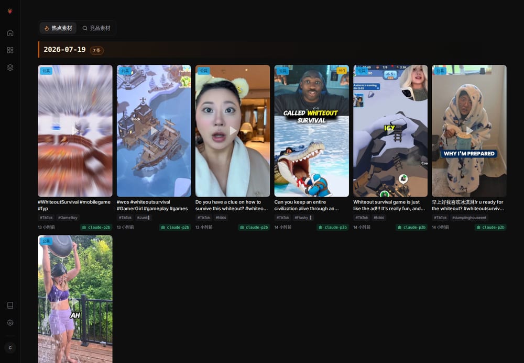Click the flame logo at top of sidebar

pyautogui.click(x=10, y=11)
